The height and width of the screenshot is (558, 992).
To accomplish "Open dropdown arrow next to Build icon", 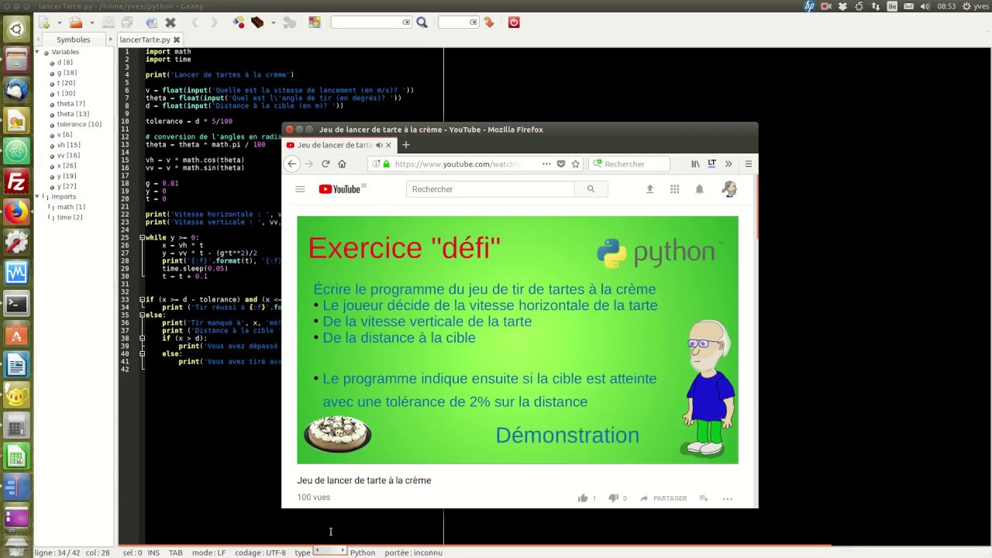I will (x=273, y=23).
